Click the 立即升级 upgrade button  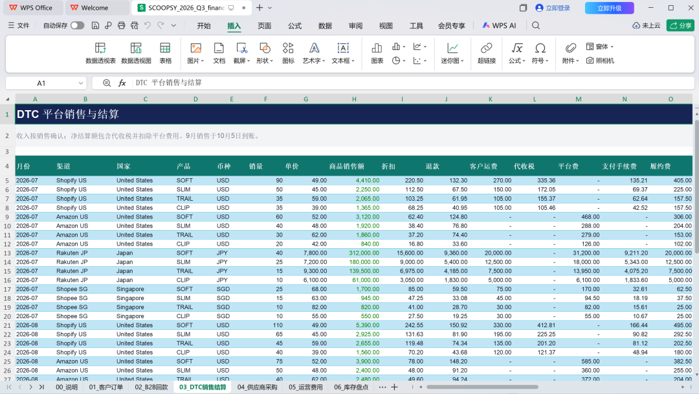coord(610,8)
